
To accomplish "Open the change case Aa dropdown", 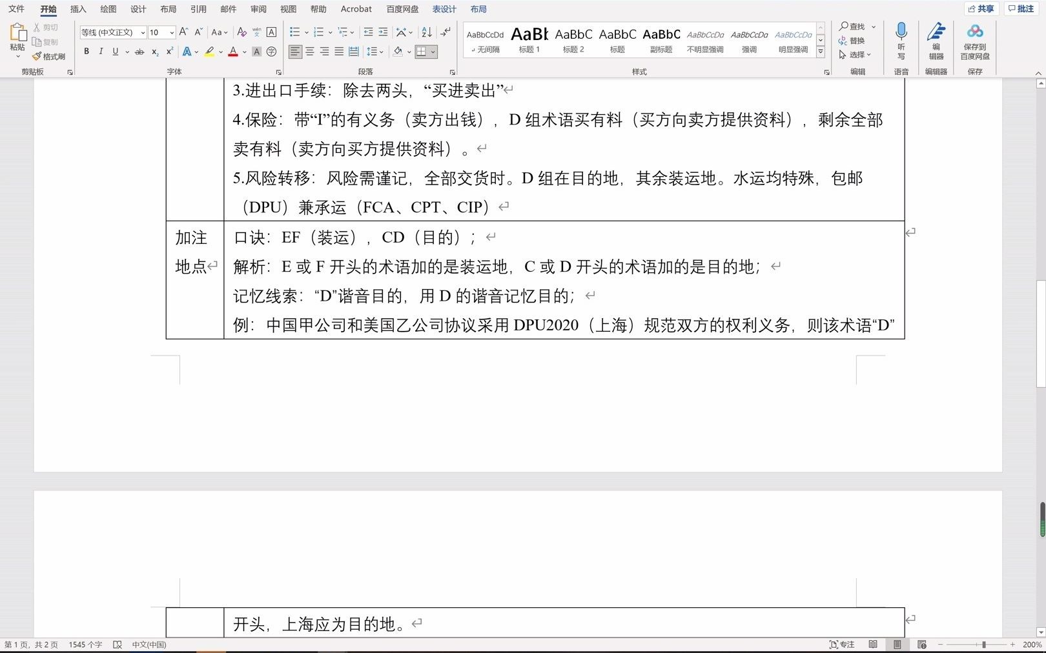I will click(220, 32).
